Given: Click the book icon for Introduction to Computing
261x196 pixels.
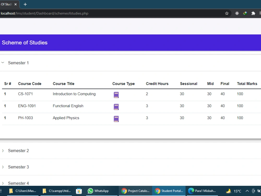Looking at the screenshot, I should pyautogui.click(x=116, y=95).
